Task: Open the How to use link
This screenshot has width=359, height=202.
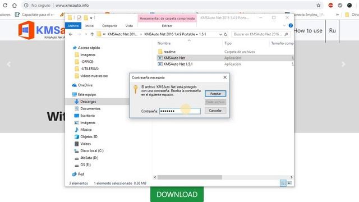Action: click(308, 30)
